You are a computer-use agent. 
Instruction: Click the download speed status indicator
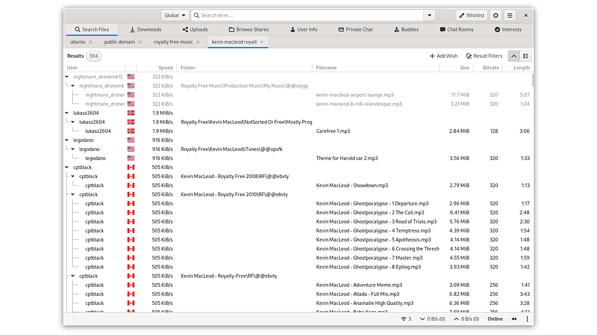(432, 319)
